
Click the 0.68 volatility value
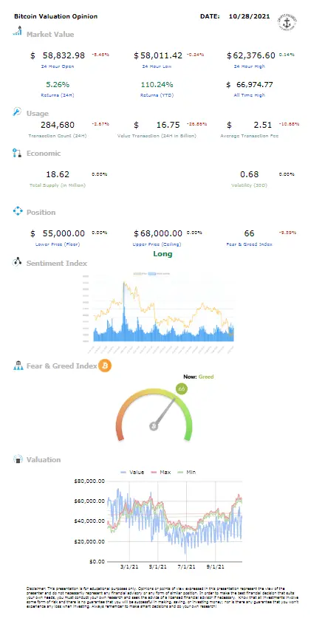coord(250,174)
